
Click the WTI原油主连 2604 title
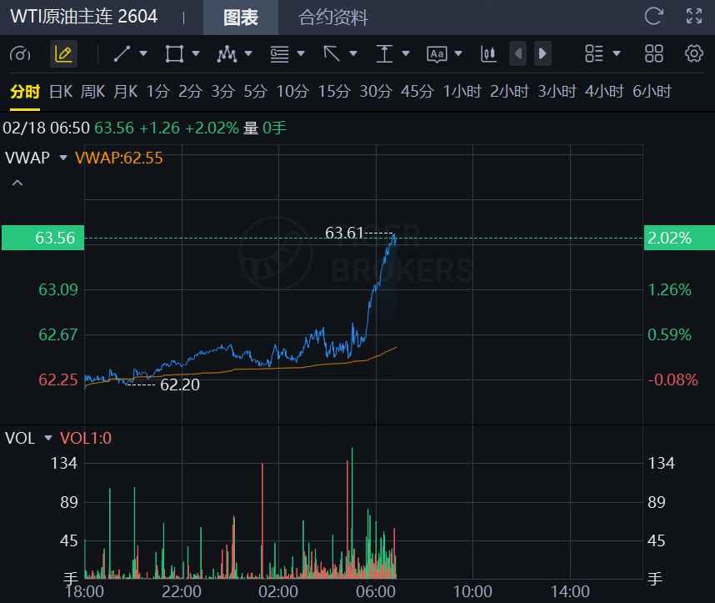[x=84, y=17]
